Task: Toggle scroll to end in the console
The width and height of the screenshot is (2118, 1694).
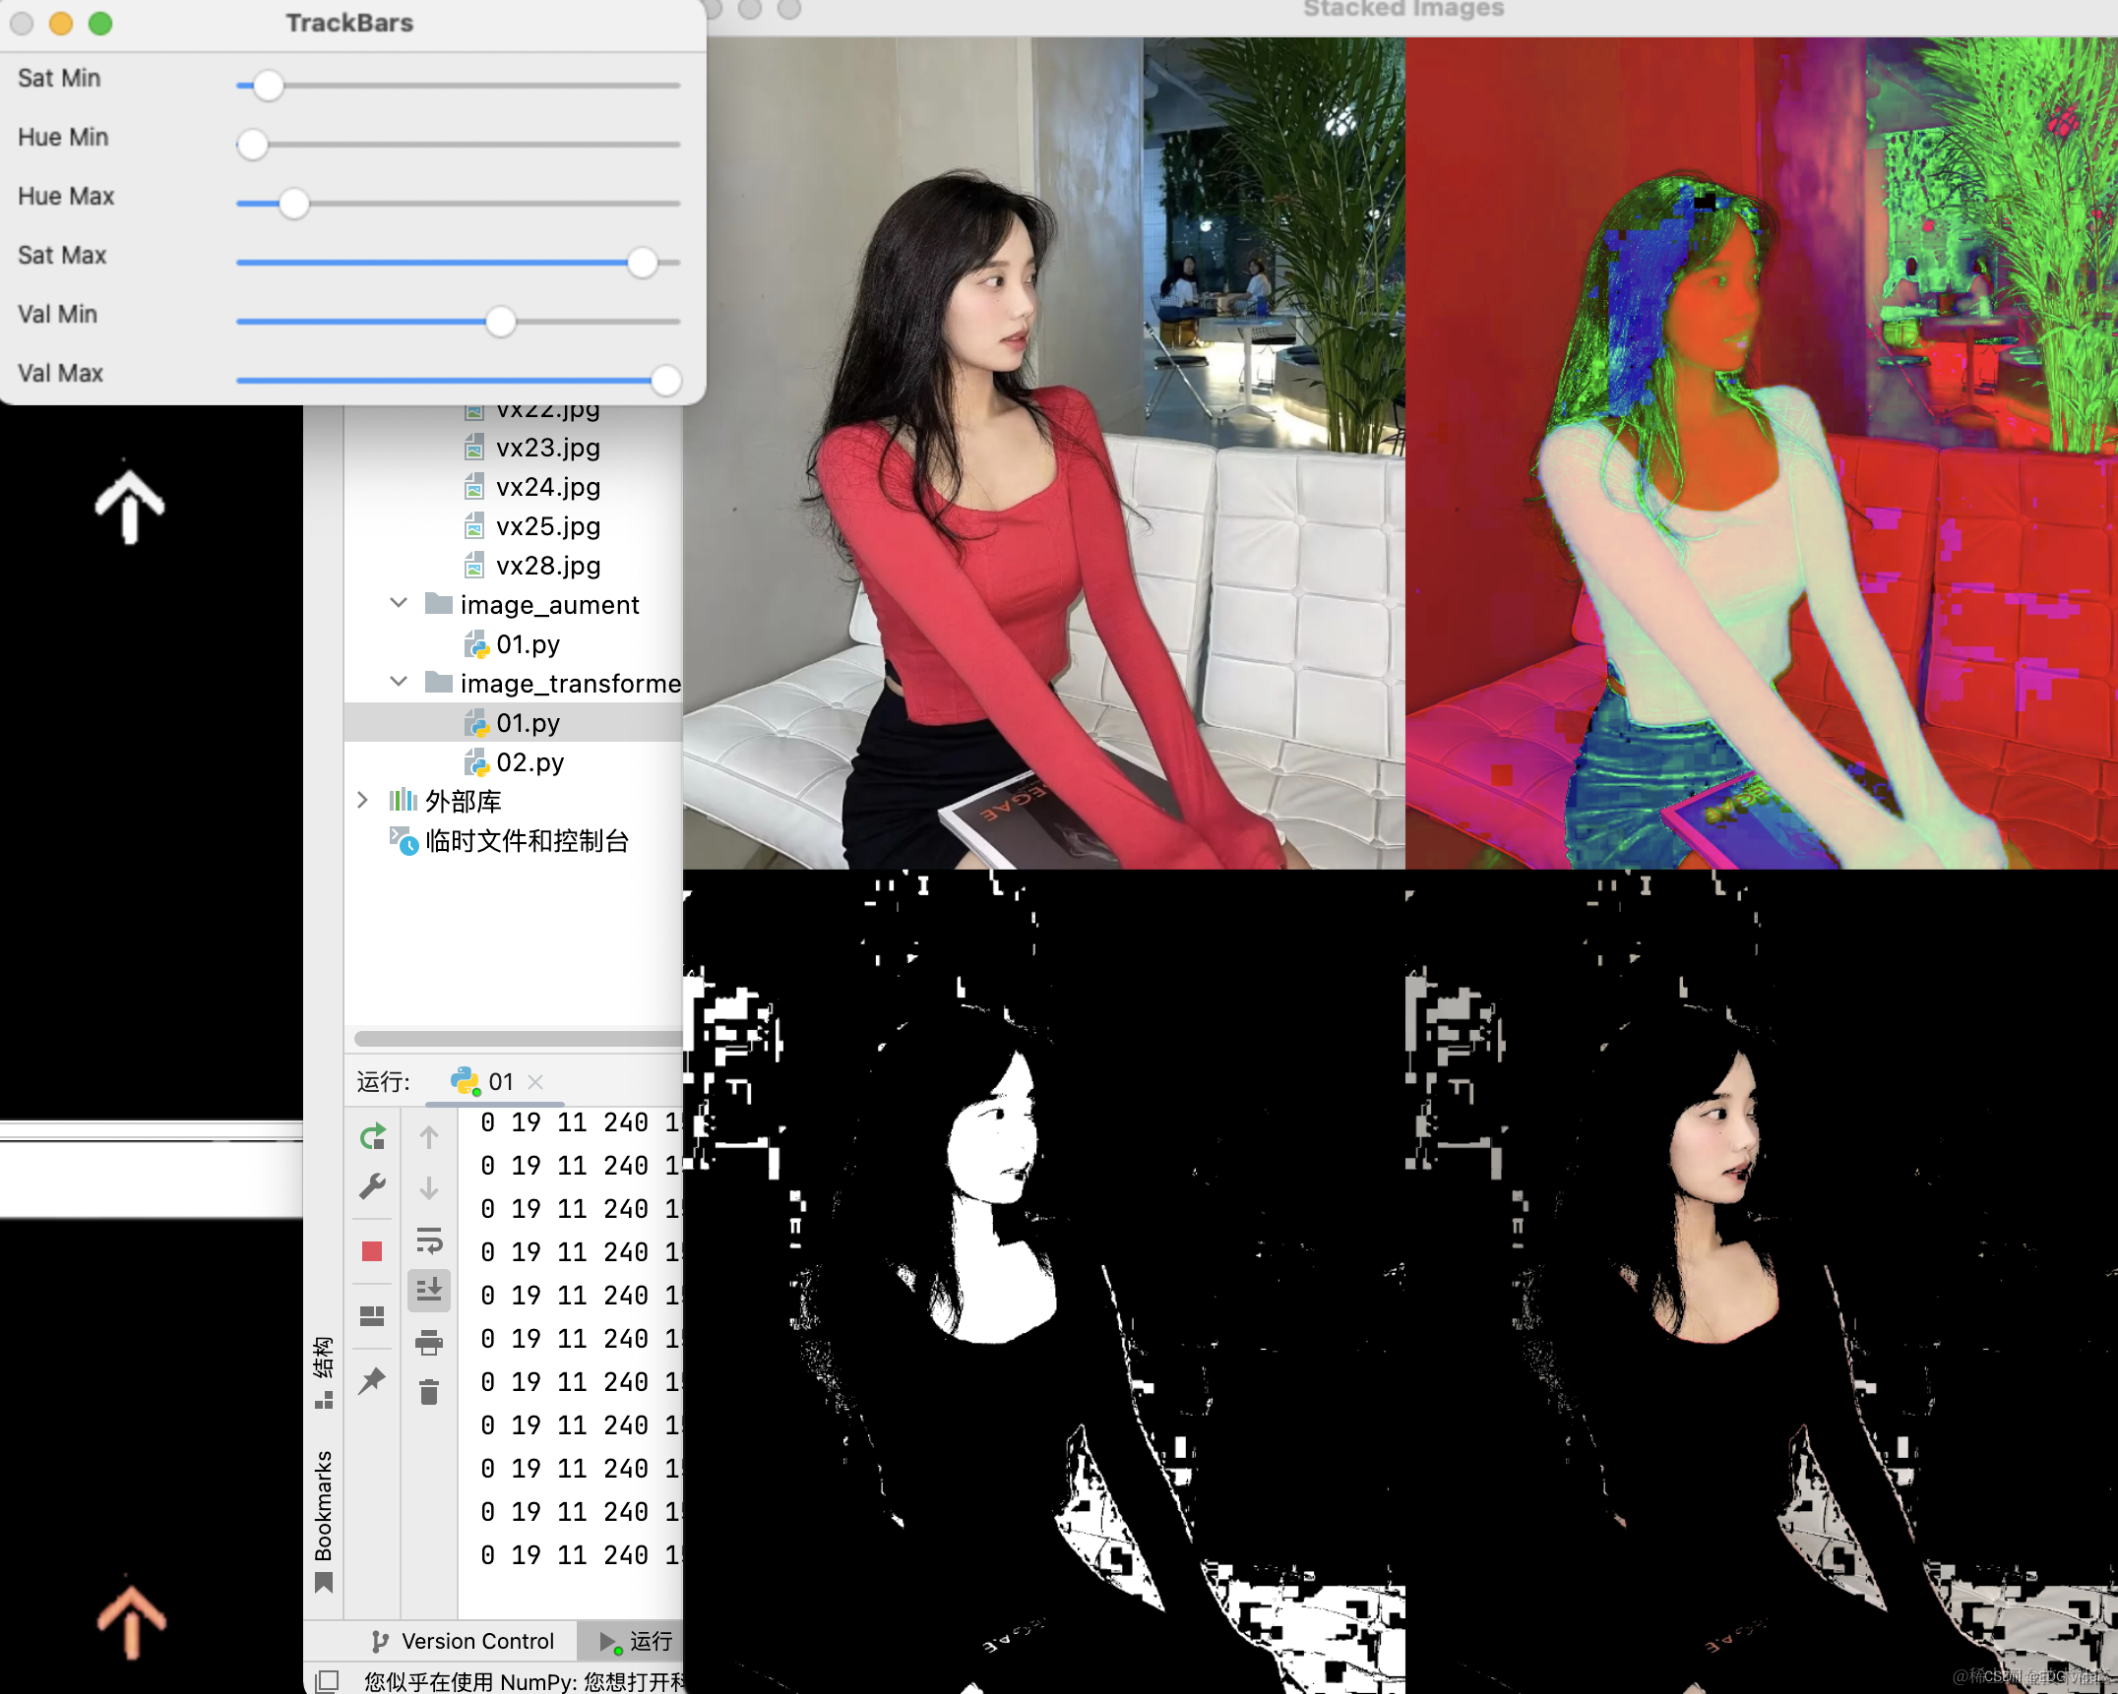Action: point(429,1290)
